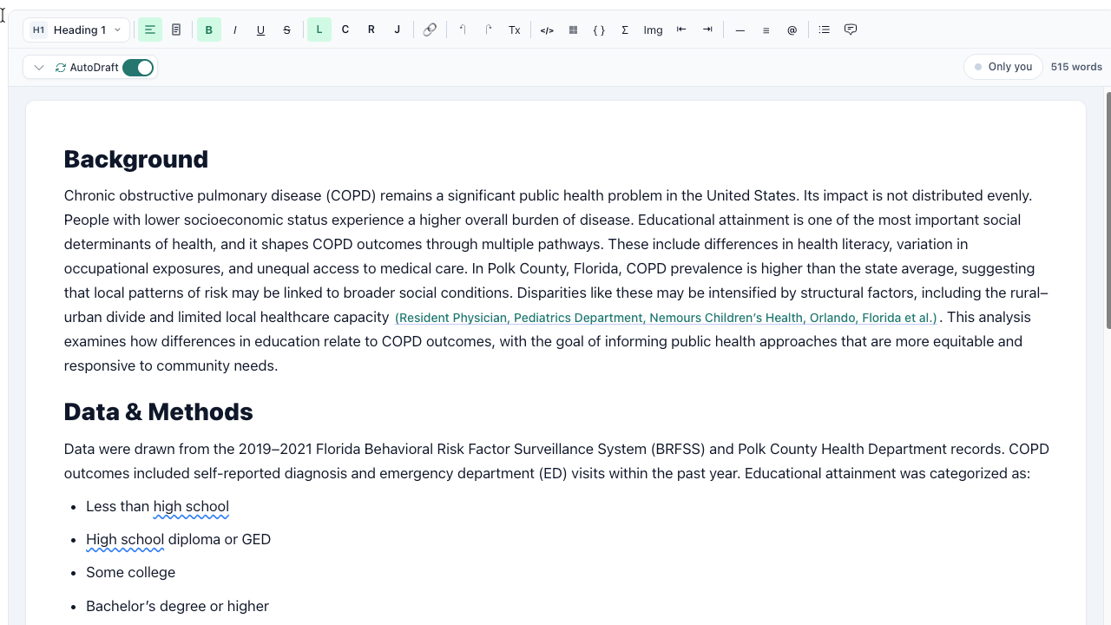The height and width of the screenshot is (625, 1111).
Task: Open the Heading 1 style dropdown
Action: 76,30
